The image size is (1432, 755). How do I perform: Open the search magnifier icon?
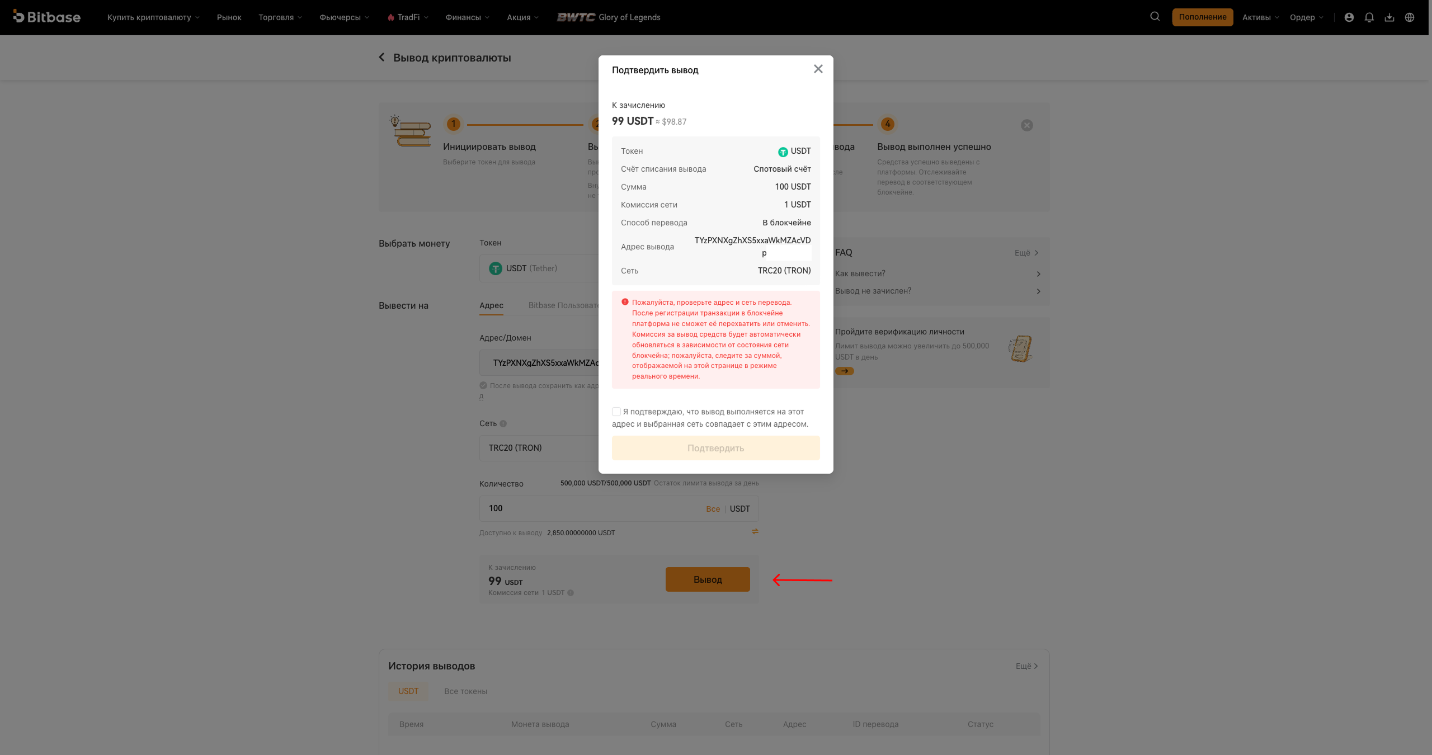click(x=1155, y=17)
